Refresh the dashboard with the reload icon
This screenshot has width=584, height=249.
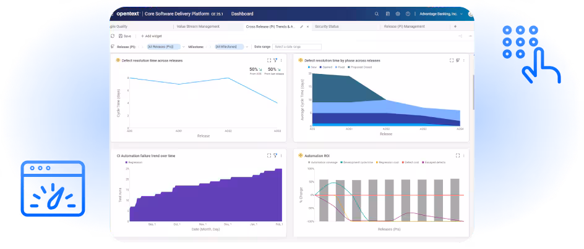click(113, 36)
